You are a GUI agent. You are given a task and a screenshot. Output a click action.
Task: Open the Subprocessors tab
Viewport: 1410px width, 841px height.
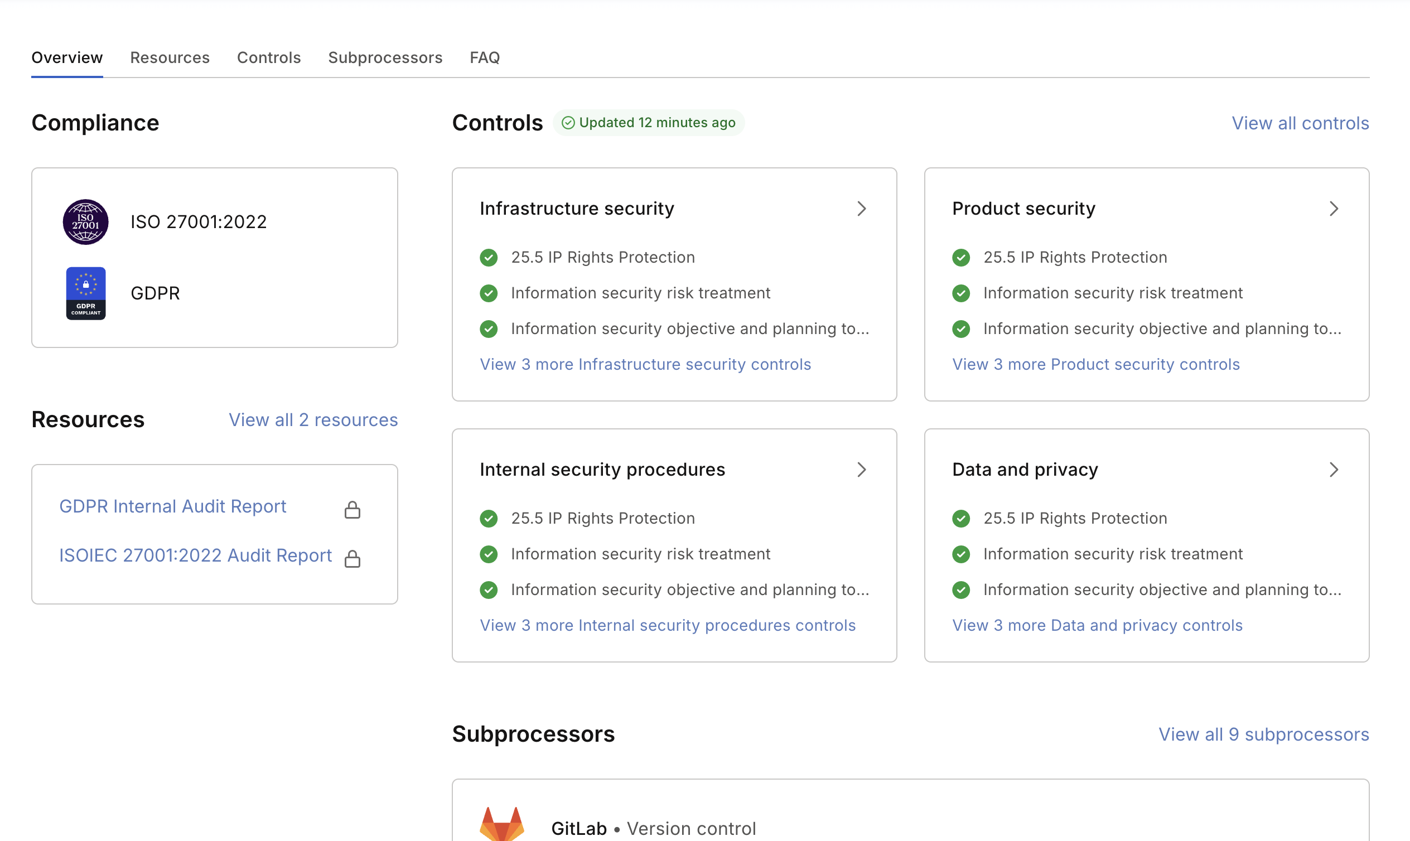click(385, 57)
